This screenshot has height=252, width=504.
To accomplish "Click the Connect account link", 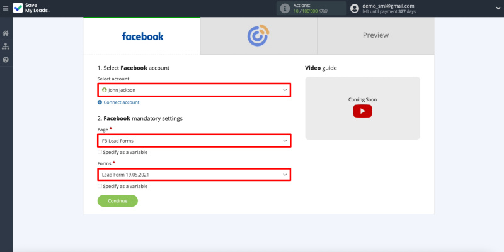I will coord(122,102).
